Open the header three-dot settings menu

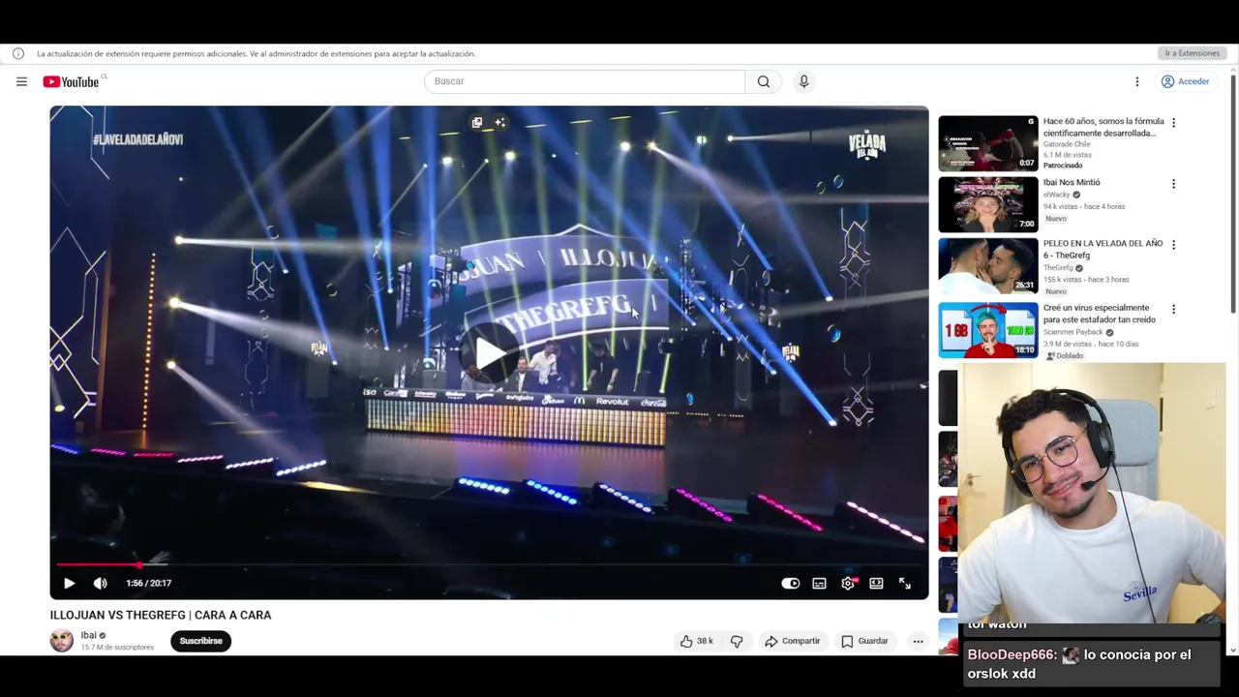click(1137, 81)
